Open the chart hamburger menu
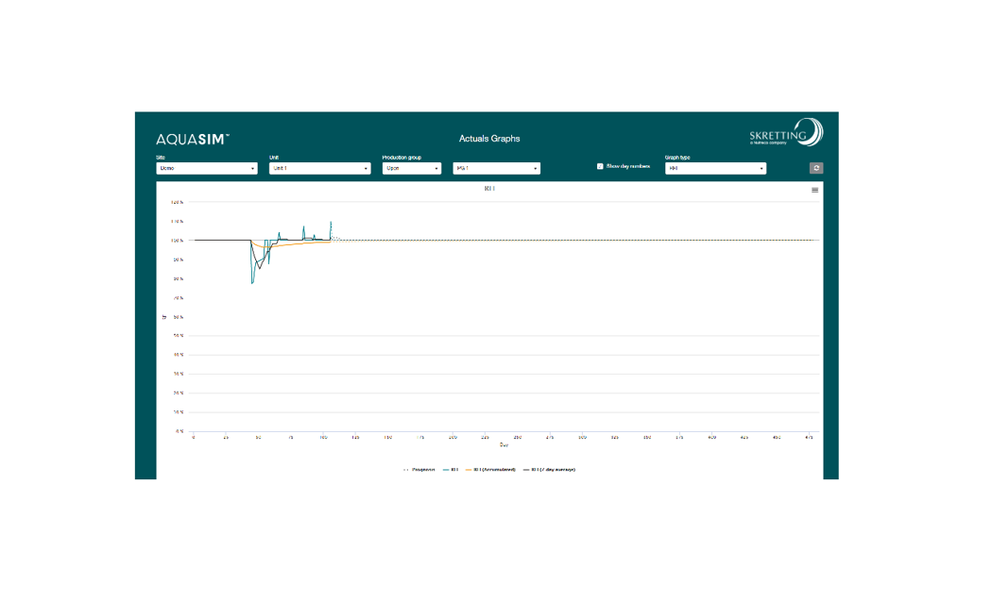 tap(814, 190)
